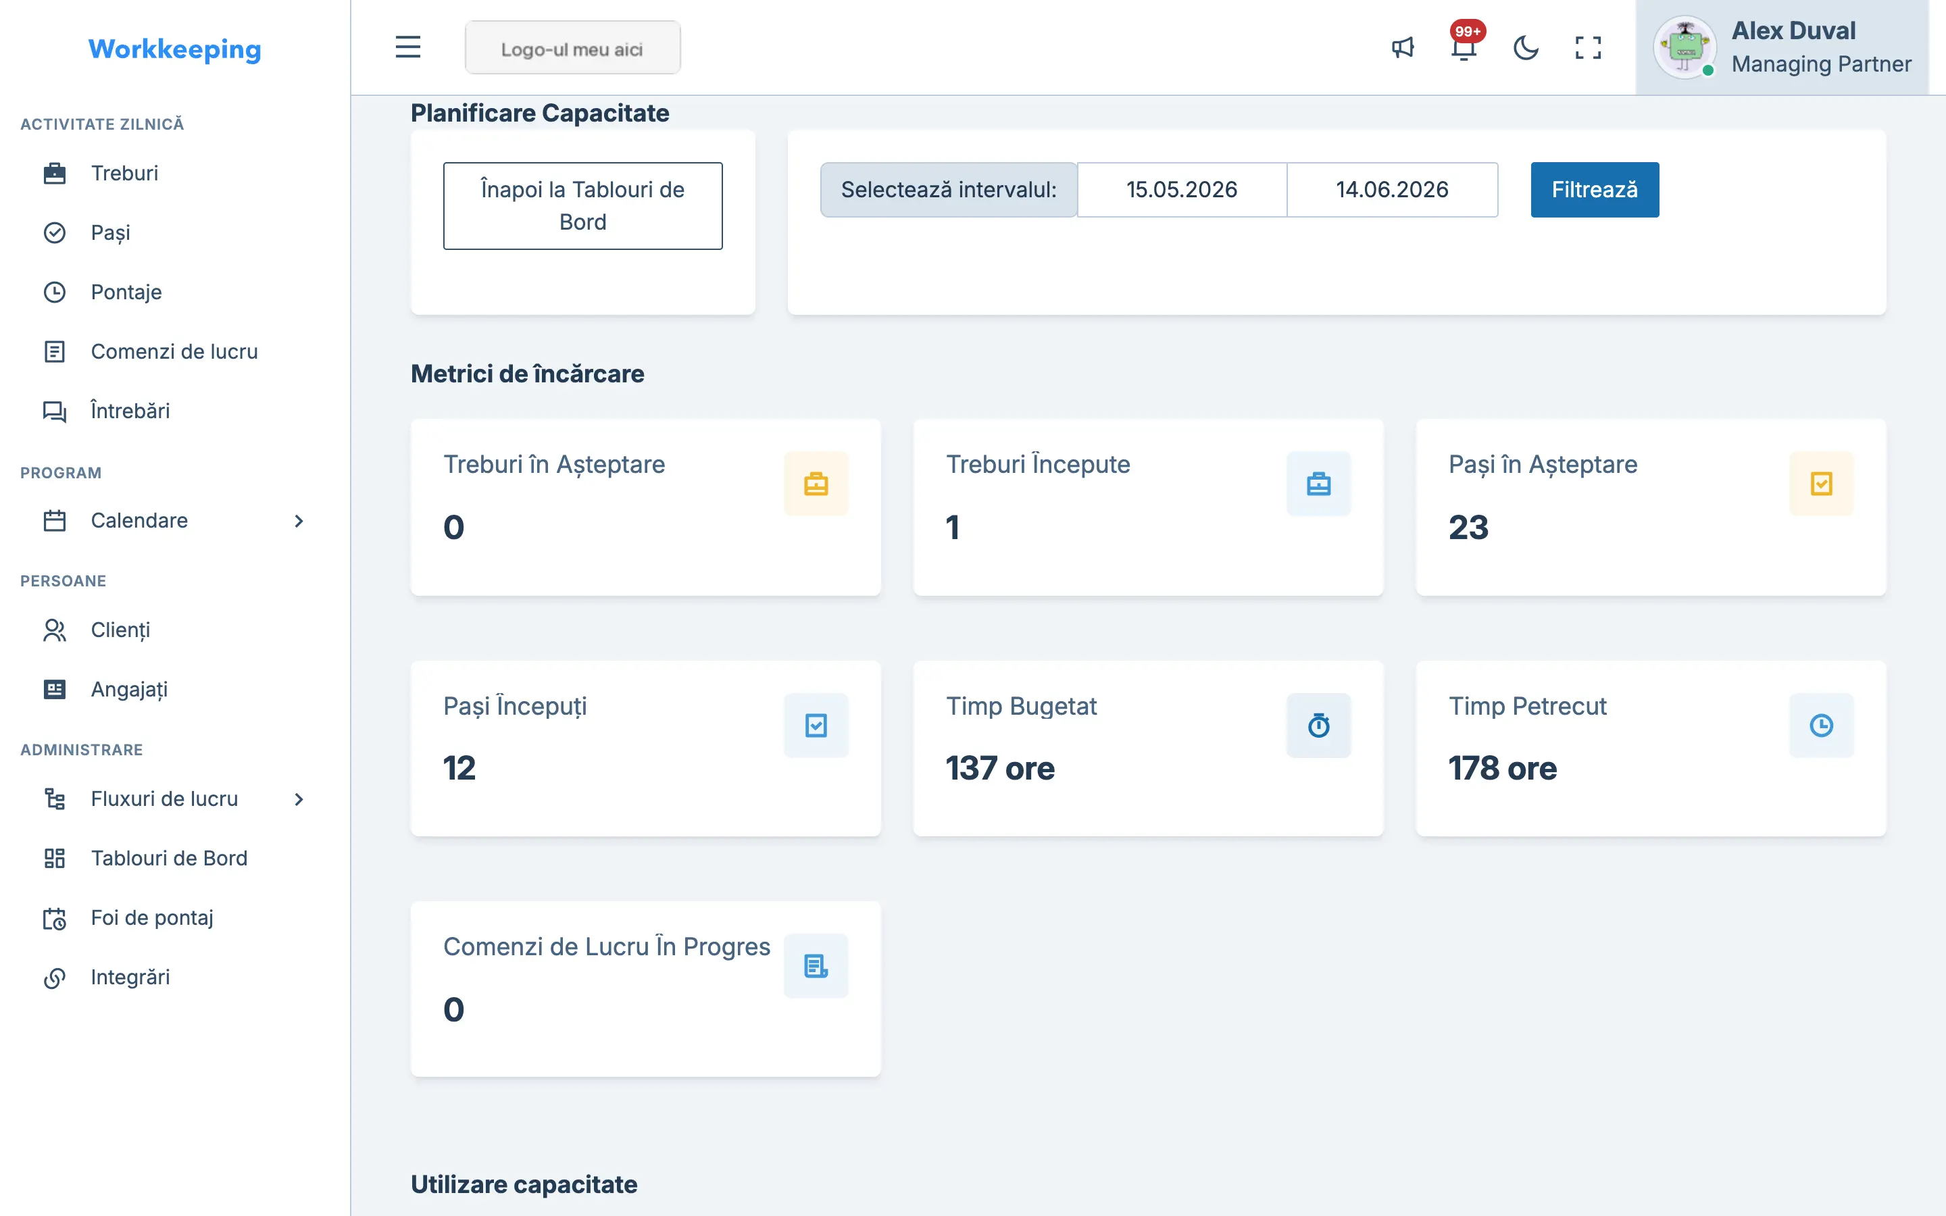Screen dimensions: 1946x1216
Task: Click the Workkeeping logo link
Action: point(174,49)
